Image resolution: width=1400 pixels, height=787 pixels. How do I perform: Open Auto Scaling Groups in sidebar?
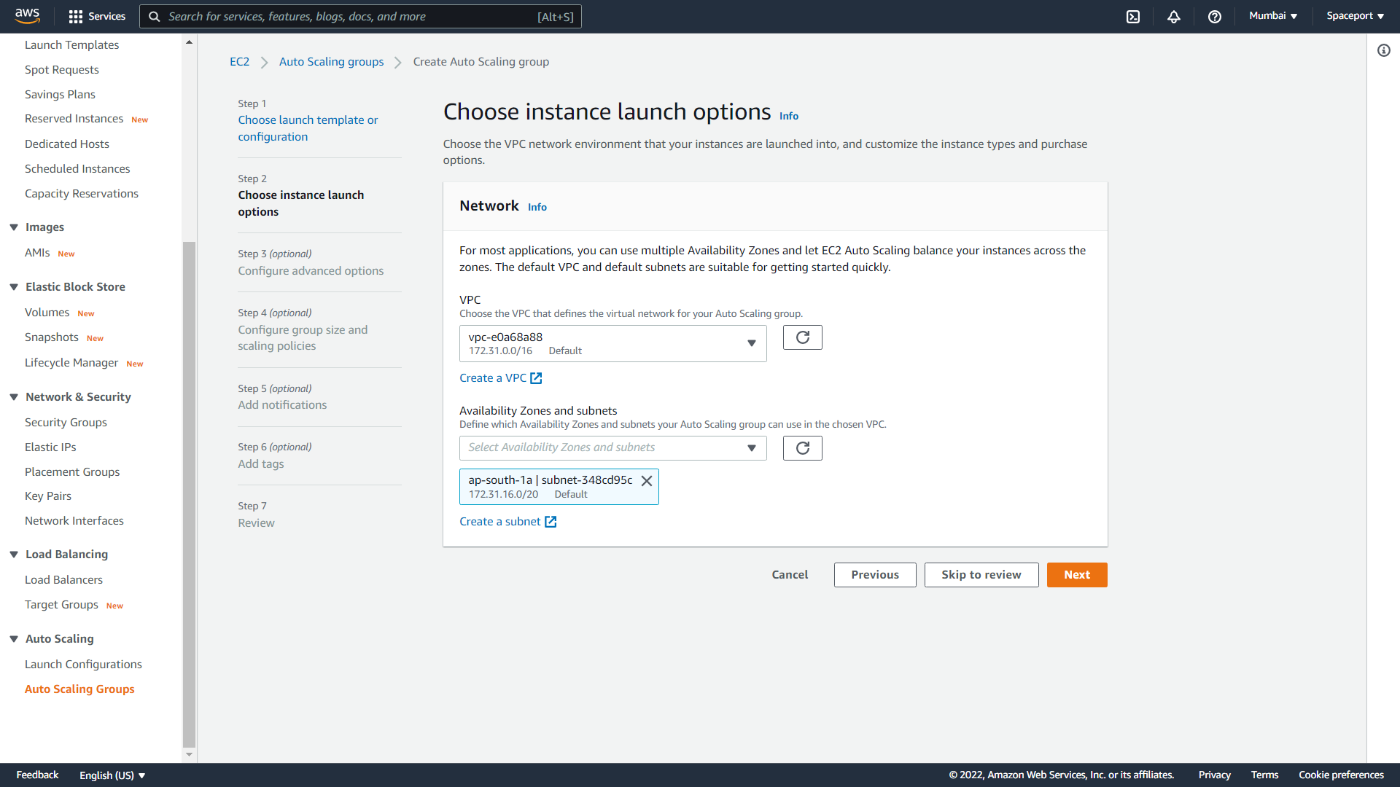(79, 689)
